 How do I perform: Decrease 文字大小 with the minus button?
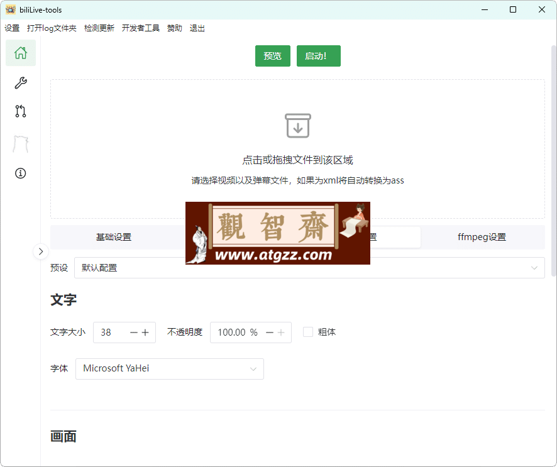click(x=134, y=332)
